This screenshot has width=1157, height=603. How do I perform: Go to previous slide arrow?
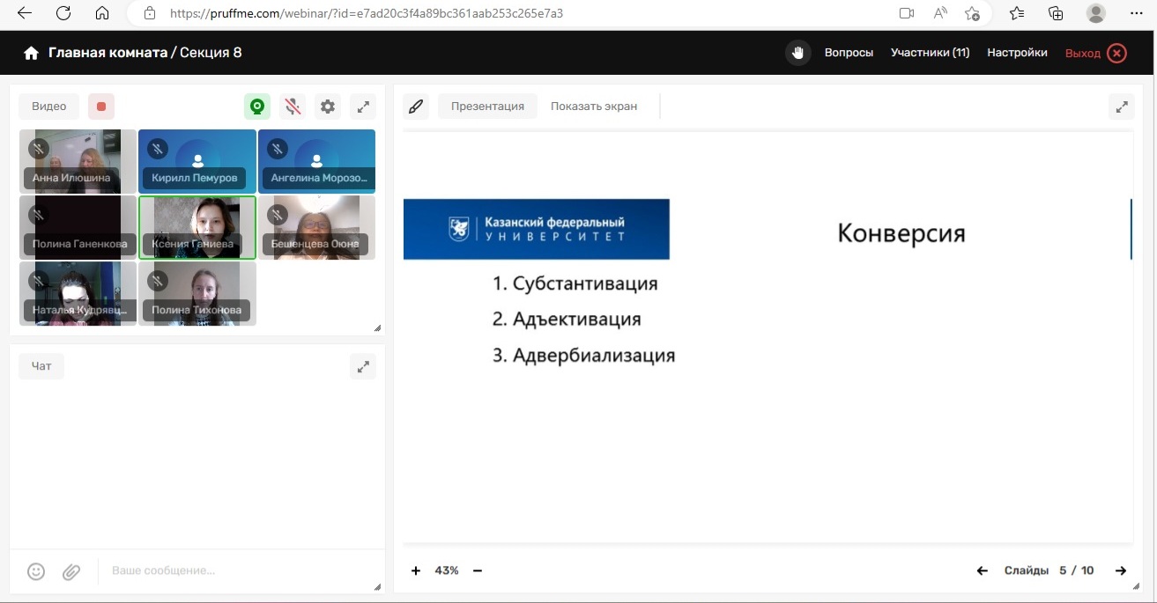tap(982, 570)
